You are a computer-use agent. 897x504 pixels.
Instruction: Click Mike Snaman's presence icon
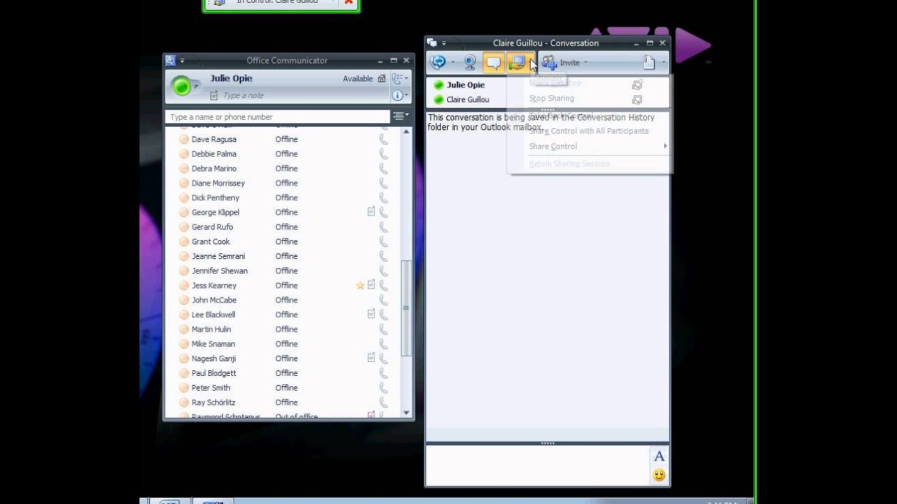(x=184, y=344)
